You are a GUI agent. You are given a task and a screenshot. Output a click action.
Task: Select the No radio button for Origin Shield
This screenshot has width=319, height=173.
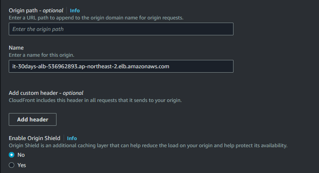(12, 155)
